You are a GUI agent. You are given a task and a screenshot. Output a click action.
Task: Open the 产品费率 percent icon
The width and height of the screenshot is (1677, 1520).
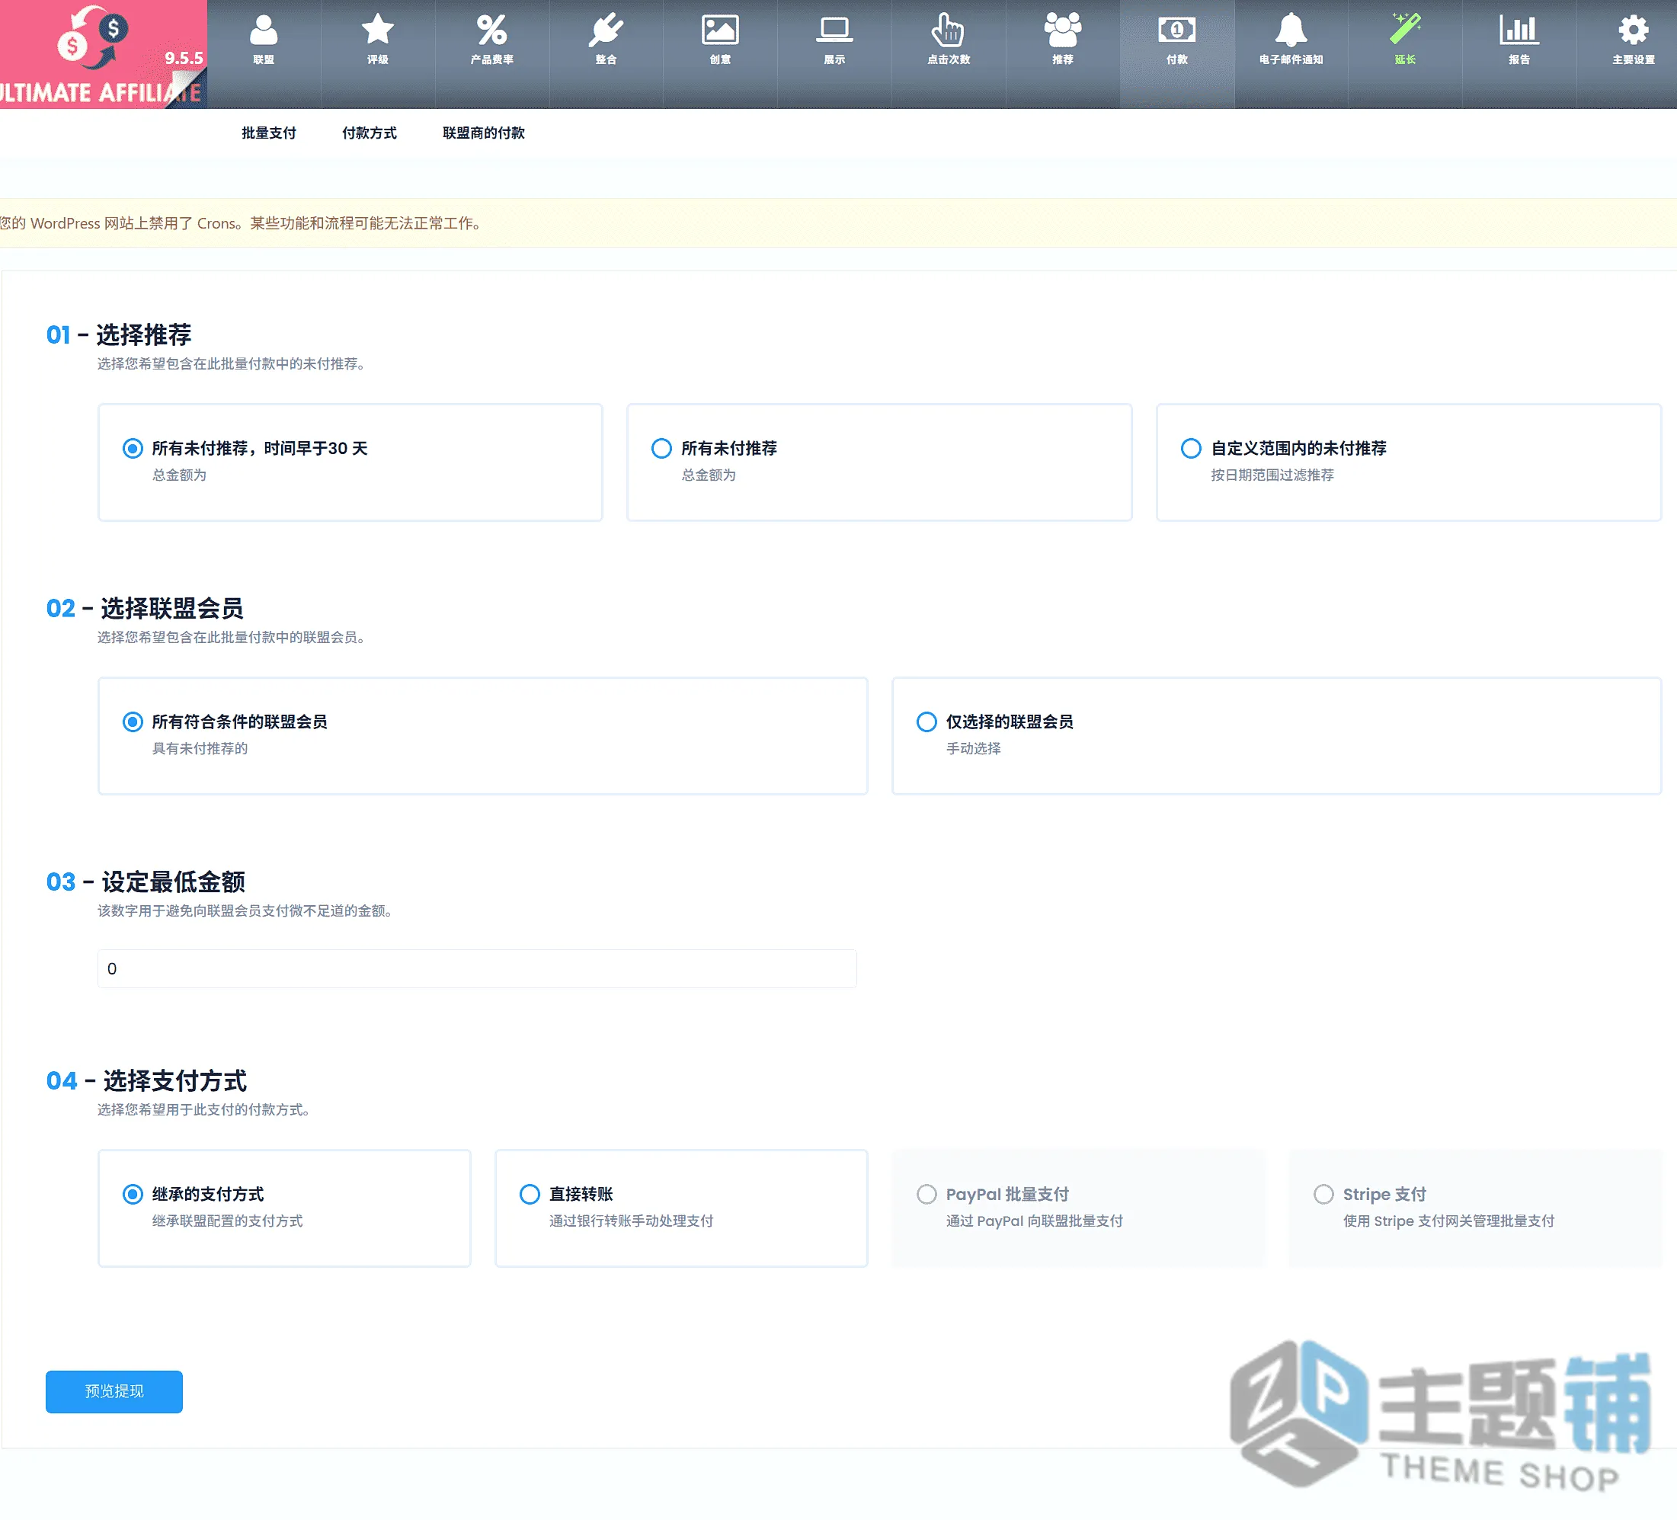pos(491,30)
